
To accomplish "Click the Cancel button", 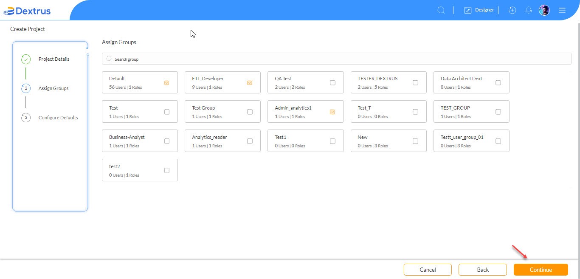I will click(428, 270).
